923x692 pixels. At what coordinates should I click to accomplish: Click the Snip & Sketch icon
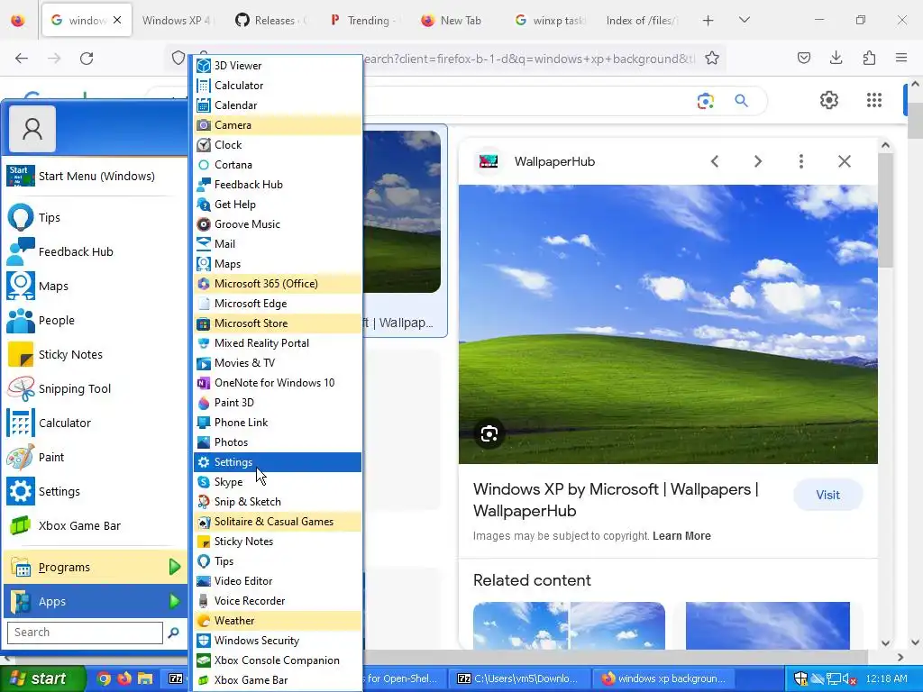pyautogui.click(x=204, y=501)
